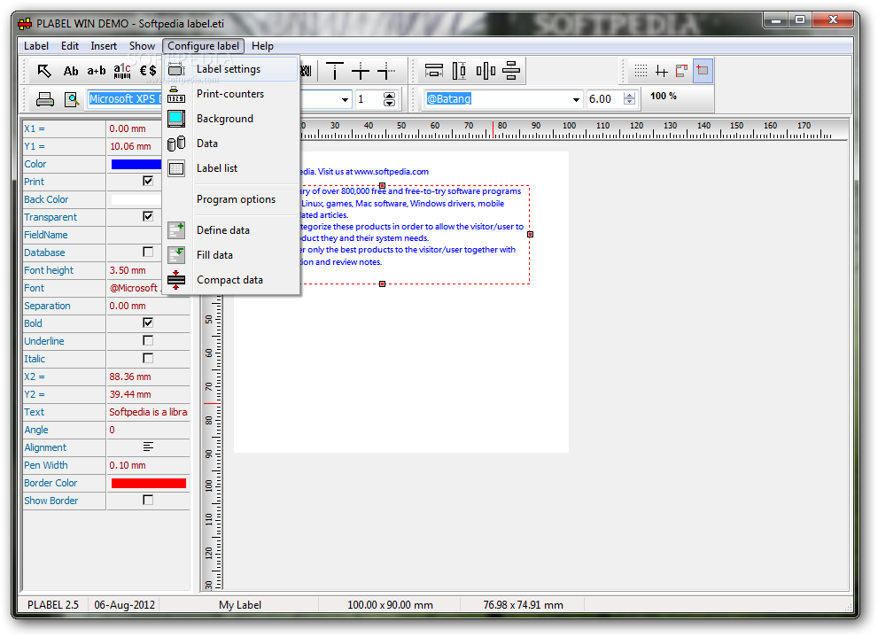878x637 pixels.
Task: Select the barcode insertion tool
Action: (x=122, y=71)
